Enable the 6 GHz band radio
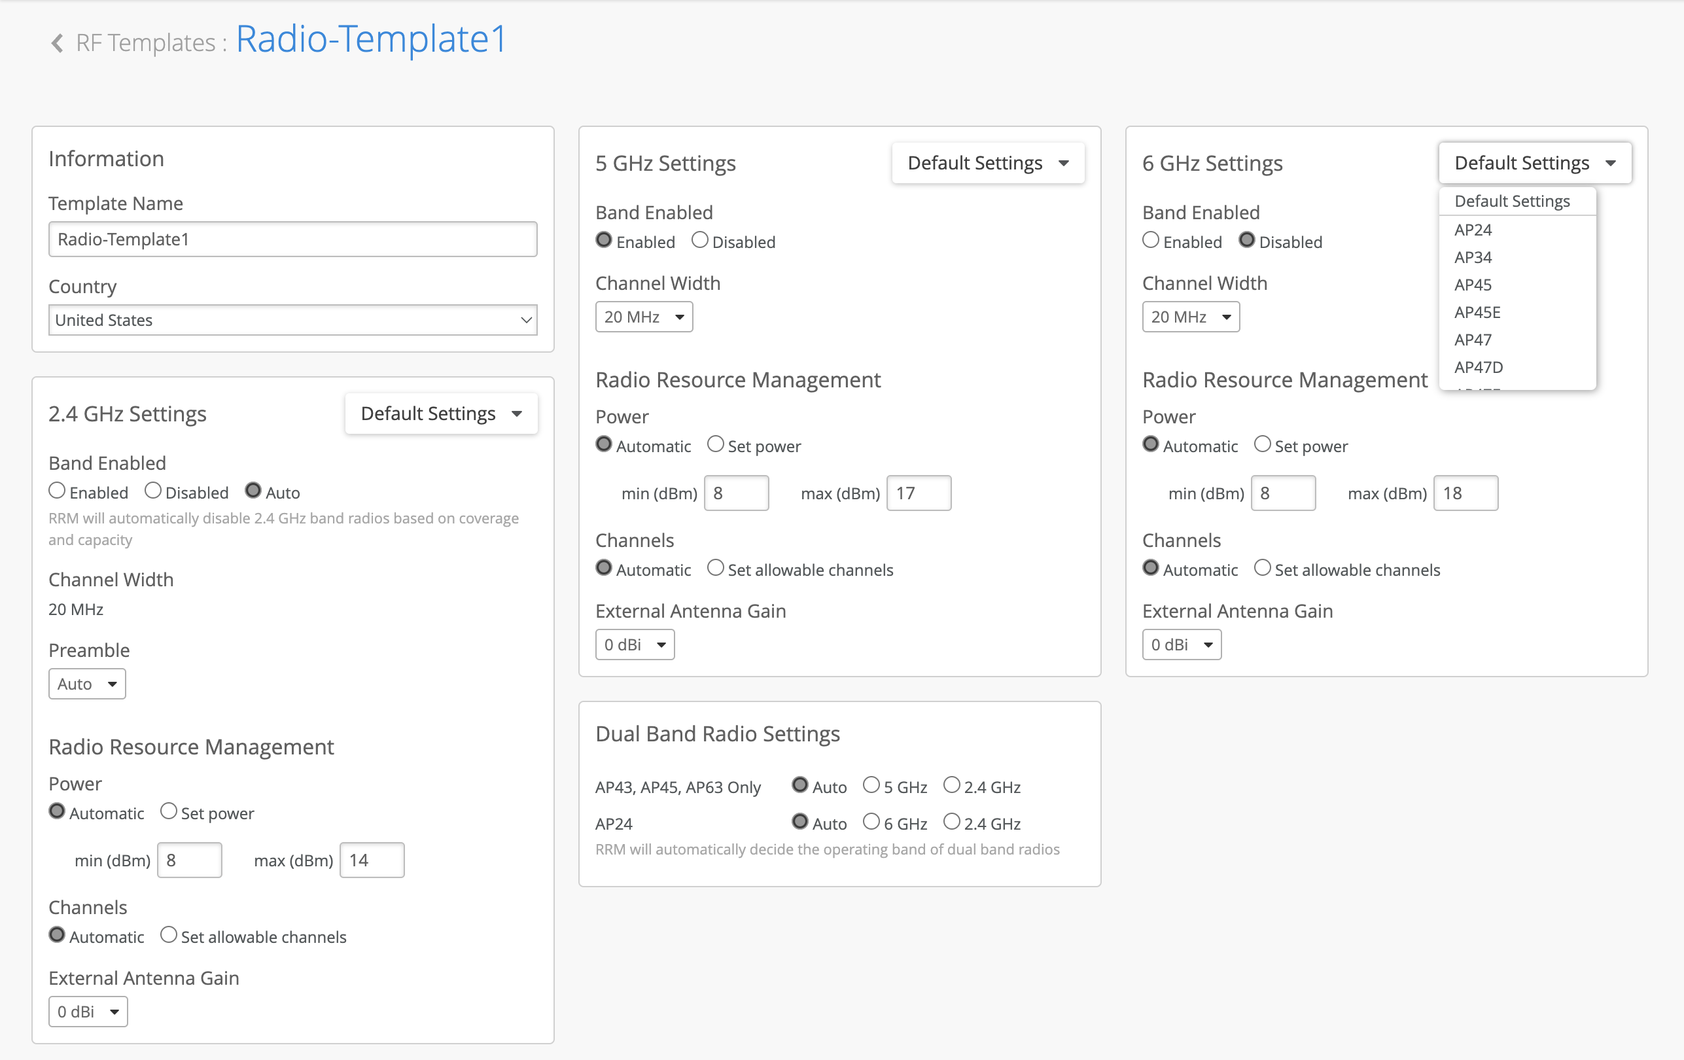The width and height of the screenshot is (1684, 1060). pyautogui.click(x=1150, y=241)
